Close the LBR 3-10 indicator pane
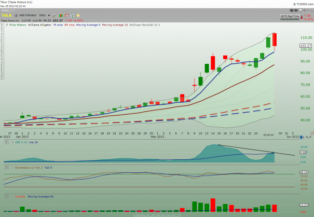The height and width of the screenshot is (217, 314). point(7,142)
